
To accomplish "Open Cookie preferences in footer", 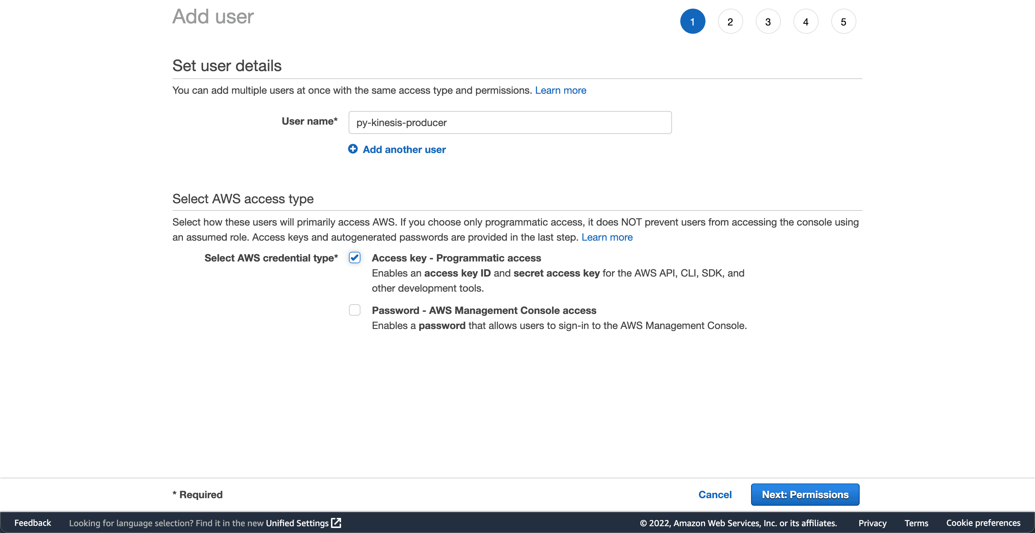I will (x=983, y=523).
